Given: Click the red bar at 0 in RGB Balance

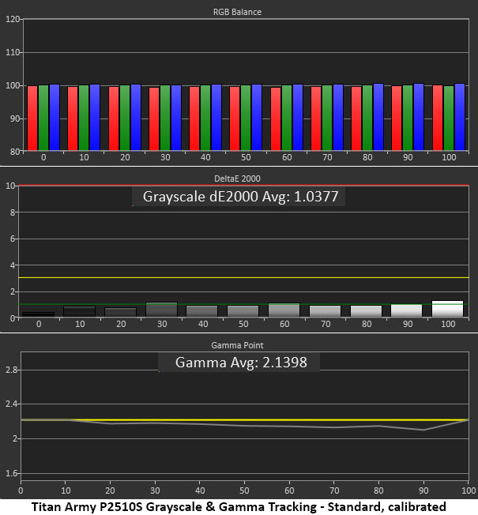Looking at the screenshot, I should [x=32, y=118].
